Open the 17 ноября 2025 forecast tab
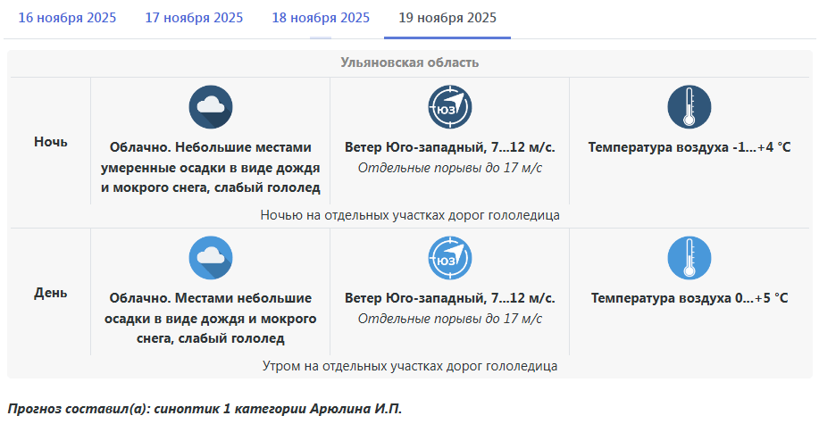The image size is (819, 424). [194, 18]
